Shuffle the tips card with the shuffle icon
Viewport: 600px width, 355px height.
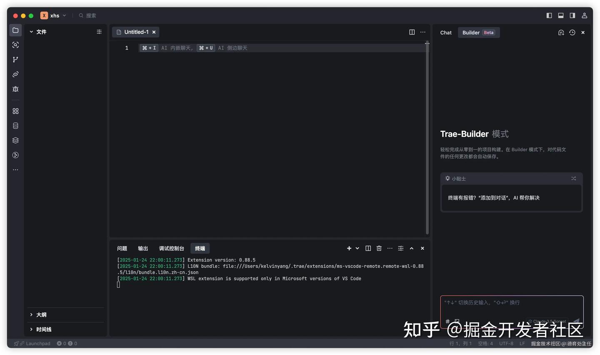[x=573, y=178]
